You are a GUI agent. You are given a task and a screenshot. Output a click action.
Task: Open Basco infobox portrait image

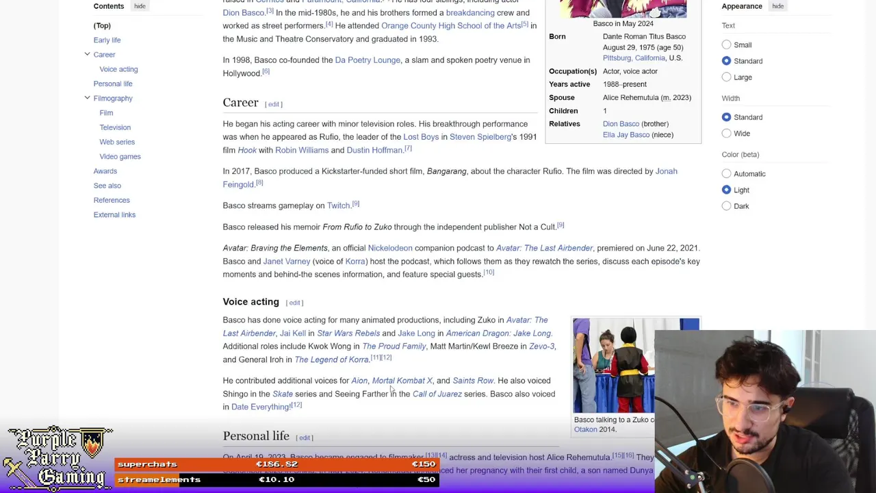point(623,8)
